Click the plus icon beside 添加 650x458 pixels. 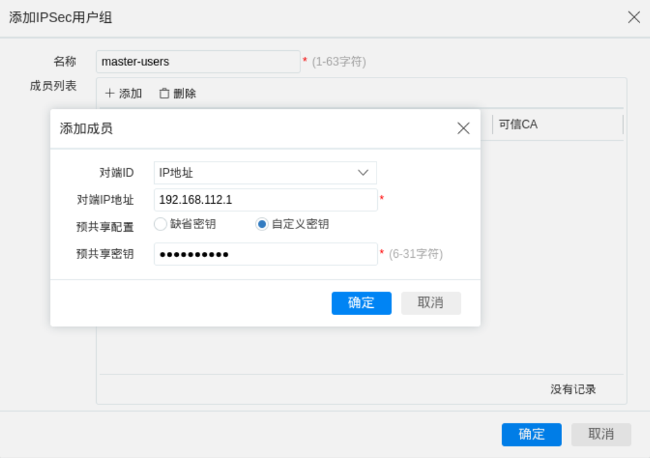point(110,93)
